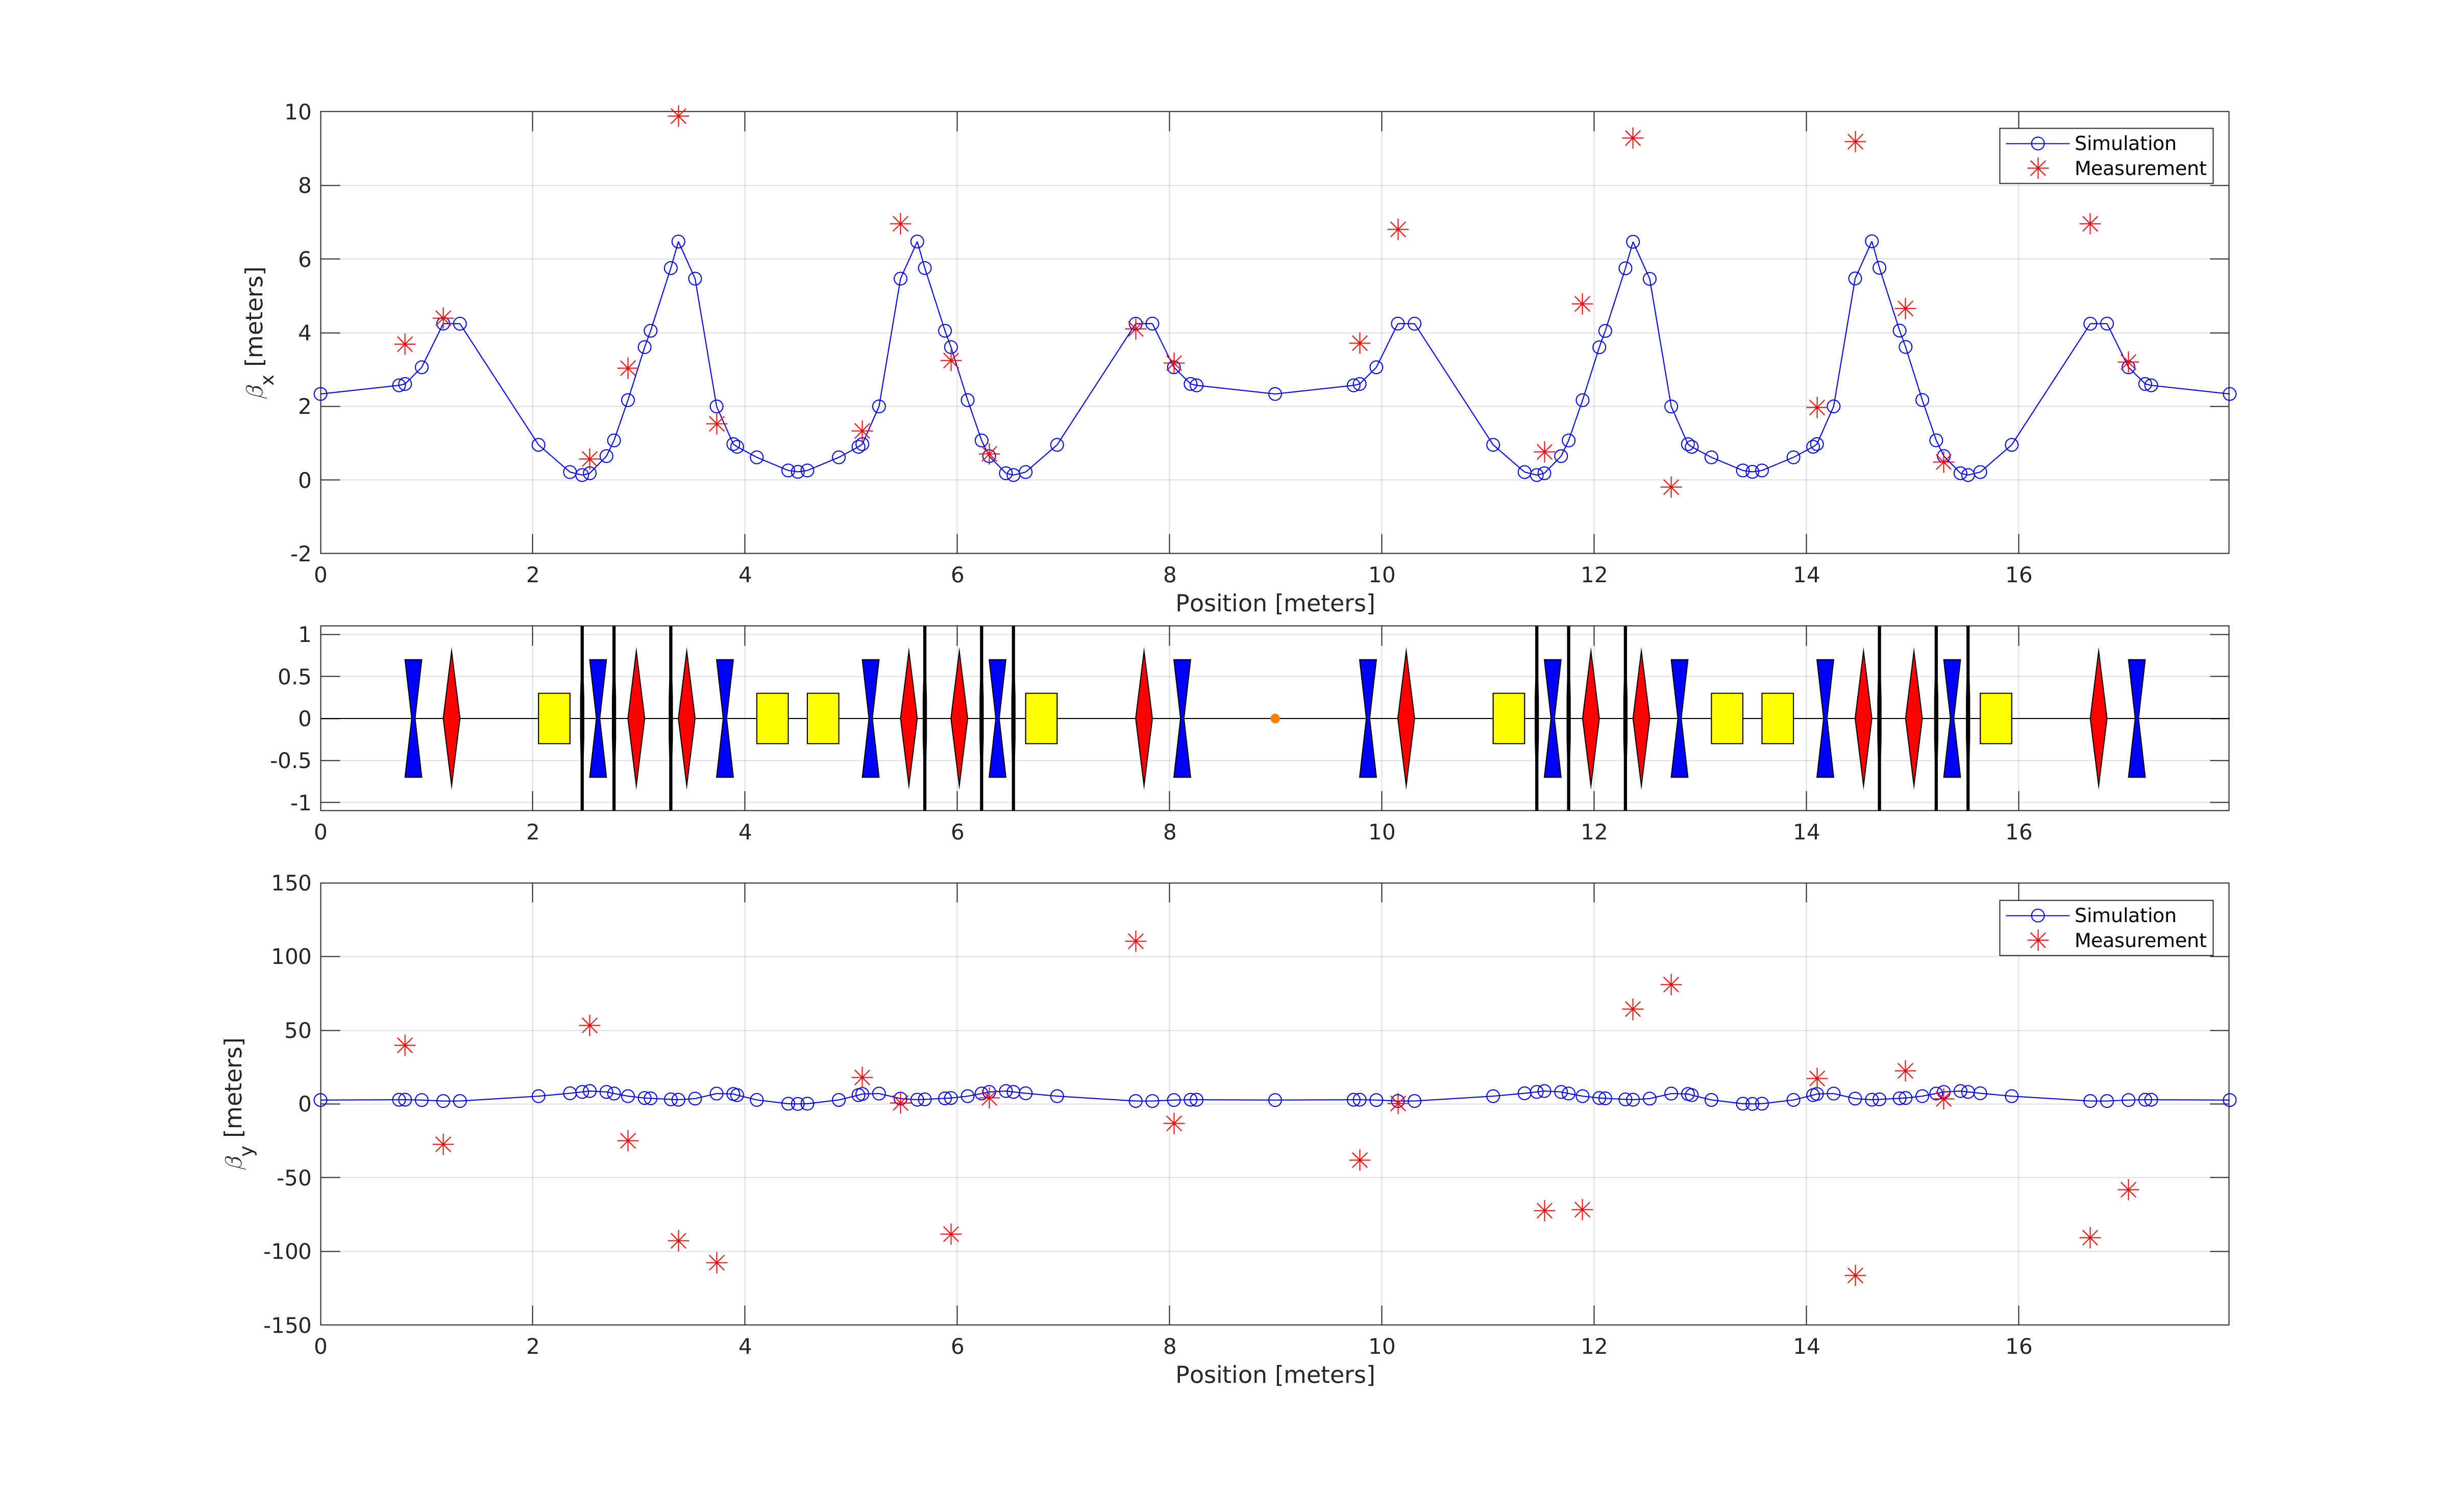Image resolution: width=2464 pixels, height=1489 pixels.
Task: Select the first red diamond lattice element
Action: 451,718
